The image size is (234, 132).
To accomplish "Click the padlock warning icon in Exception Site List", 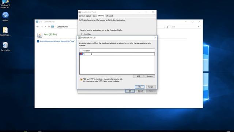I will [81, 80].
